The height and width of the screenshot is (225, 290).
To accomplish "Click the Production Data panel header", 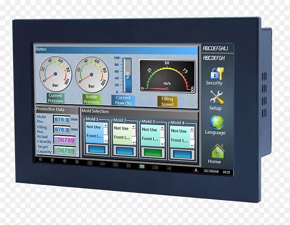I will (57, 110).
